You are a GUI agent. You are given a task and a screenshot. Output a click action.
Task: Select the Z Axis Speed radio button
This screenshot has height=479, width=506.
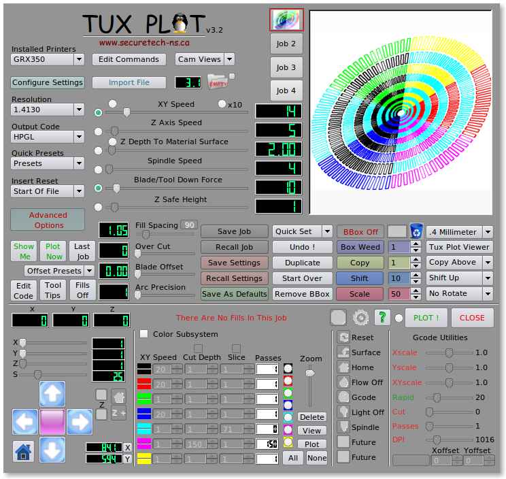pos(99,131)
